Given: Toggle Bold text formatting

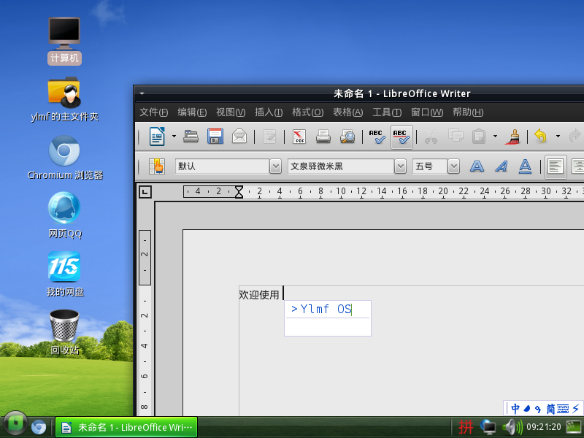Looking at the screenshot, I should [477, 166].
